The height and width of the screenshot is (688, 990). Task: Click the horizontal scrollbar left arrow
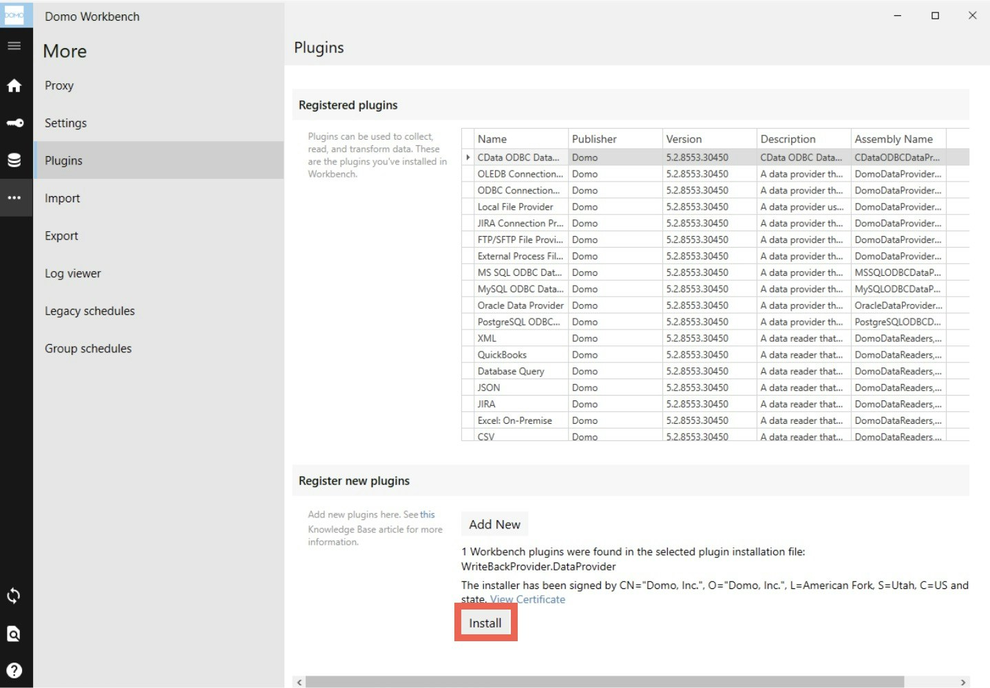(299, 682)
